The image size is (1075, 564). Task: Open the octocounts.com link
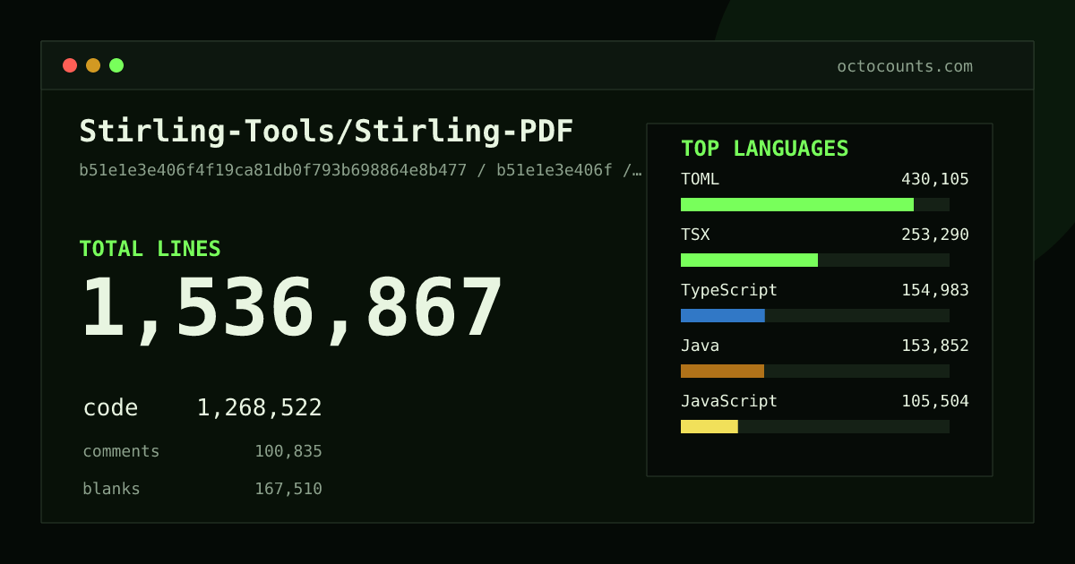pos(905,66)
